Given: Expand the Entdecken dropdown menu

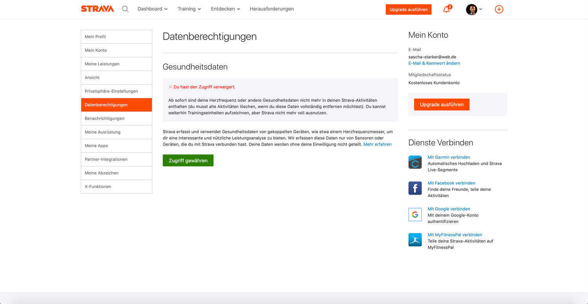Looking at the screenshot, I should pos(225,9).
